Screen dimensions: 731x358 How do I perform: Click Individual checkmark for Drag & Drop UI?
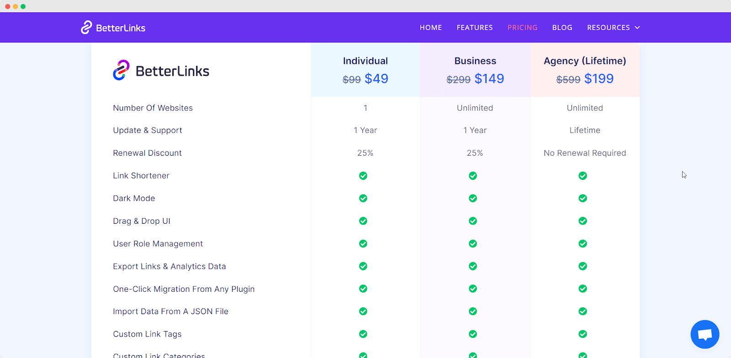point(363,221)
